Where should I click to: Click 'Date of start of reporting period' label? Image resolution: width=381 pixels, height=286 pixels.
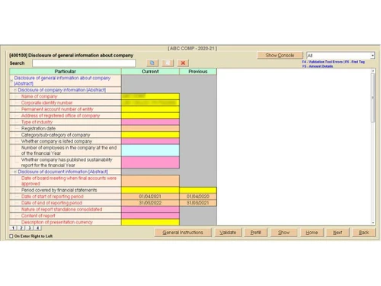[x=53, y=197]
